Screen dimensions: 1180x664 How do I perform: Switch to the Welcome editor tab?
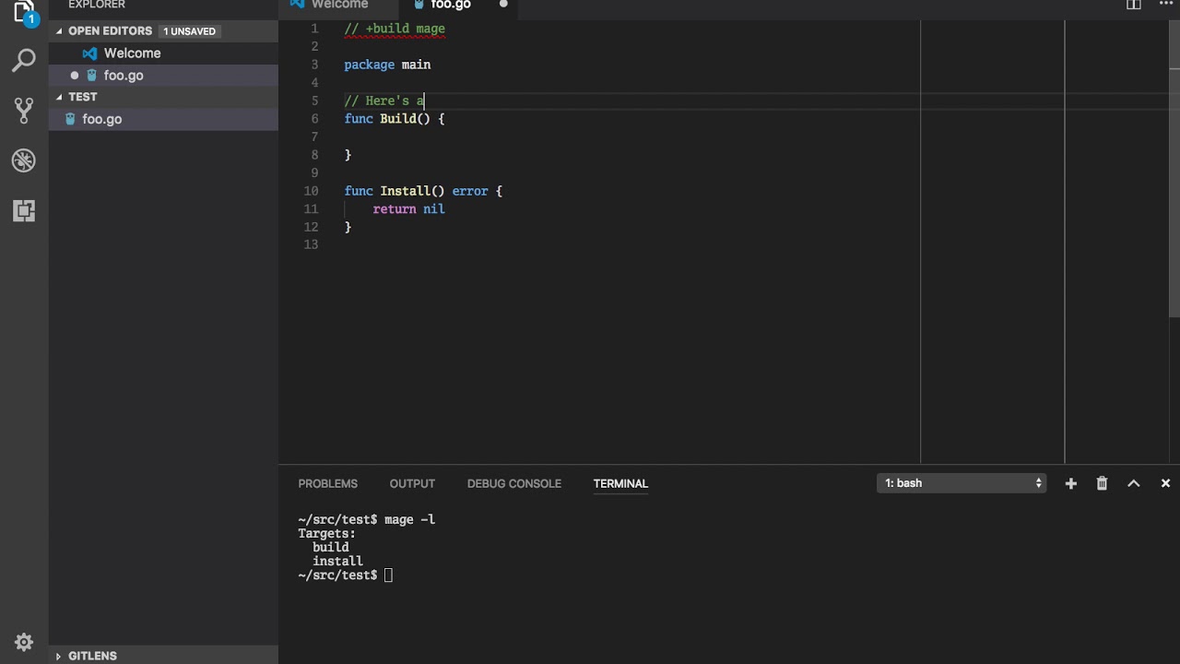pyautogui.click(x=339, y=6)
